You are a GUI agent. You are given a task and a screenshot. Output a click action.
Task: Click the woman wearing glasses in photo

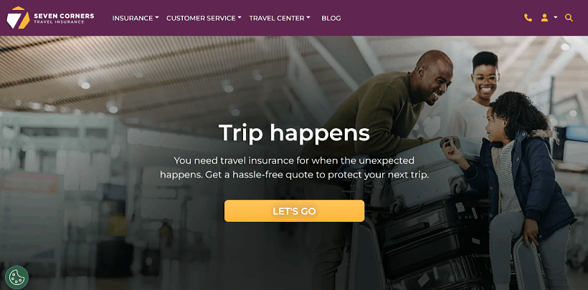[478, 97]
